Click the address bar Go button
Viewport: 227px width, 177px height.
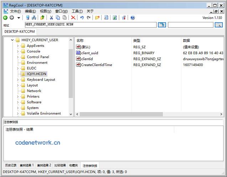click(x=162, y=25)
